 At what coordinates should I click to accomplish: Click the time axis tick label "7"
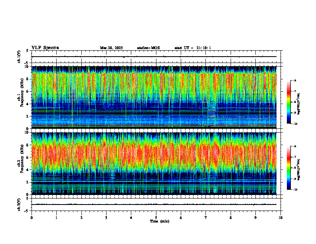[206, 218]
